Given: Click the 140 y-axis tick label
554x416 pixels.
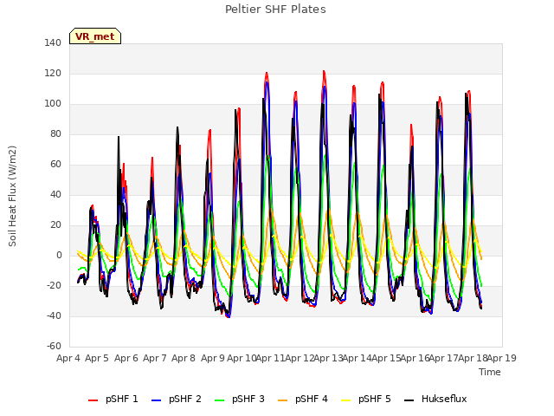Looking at the screenshot, I should tap(53, 42).
